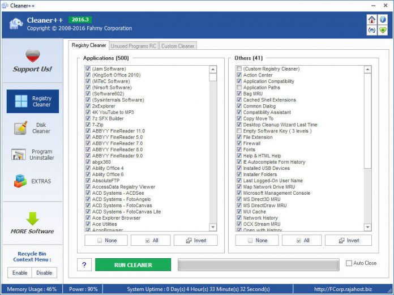Click the Applications list scroll-down arrow
394x295 pixels.
213,227
